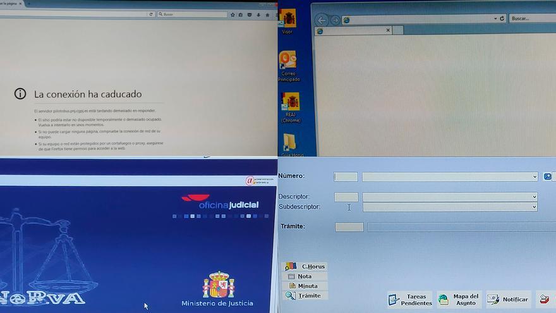Image resolution: width=556 pixels, height=313 pixels.
Task: Open the Visor desktop shortcut
Action: 287,21
